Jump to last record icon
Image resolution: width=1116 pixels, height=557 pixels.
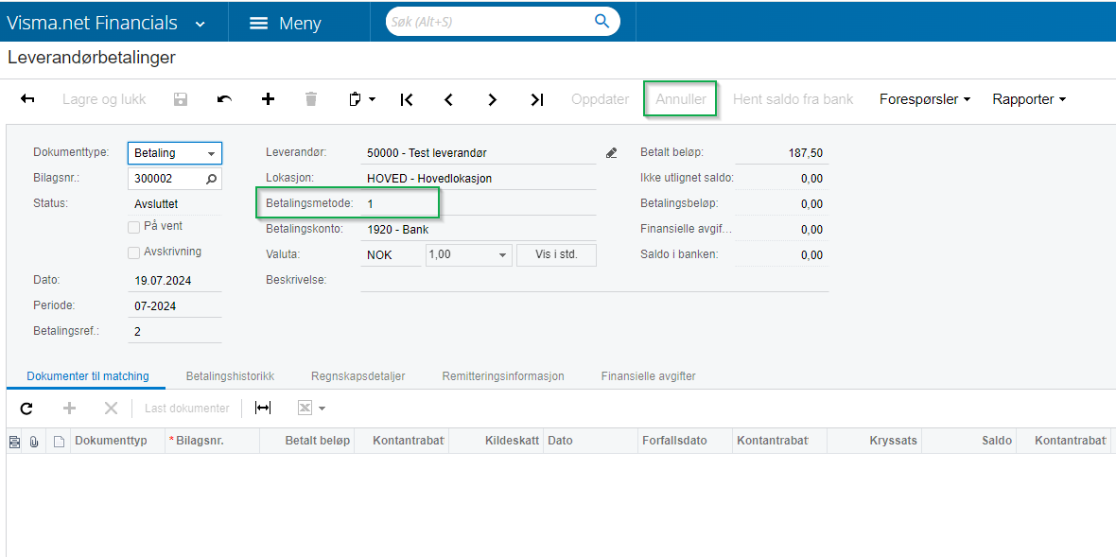536,99
